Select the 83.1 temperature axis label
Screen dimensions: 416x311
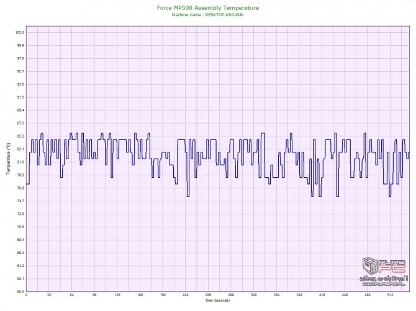point(20,149)
